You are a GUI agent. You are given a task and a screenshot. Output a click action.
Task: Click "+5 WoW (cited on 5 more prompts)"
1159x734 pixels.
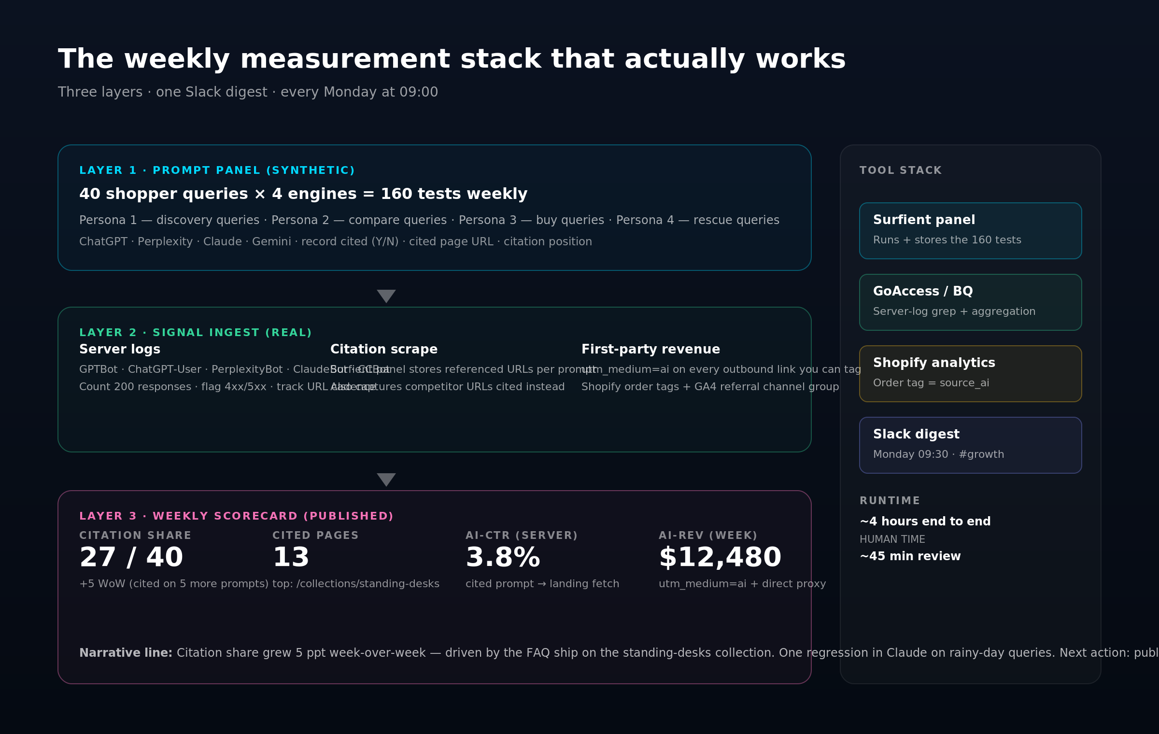click(174, 584)
